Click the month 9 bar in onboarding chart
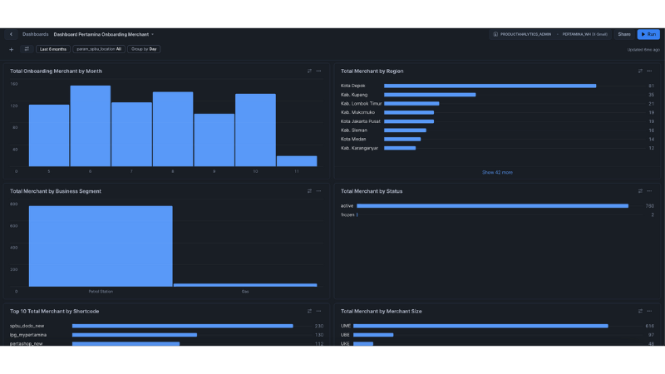This screenshot has width=665, height=374. coord(214,140)
